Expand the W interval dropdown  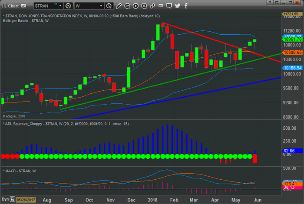click(x=101, y=6)
